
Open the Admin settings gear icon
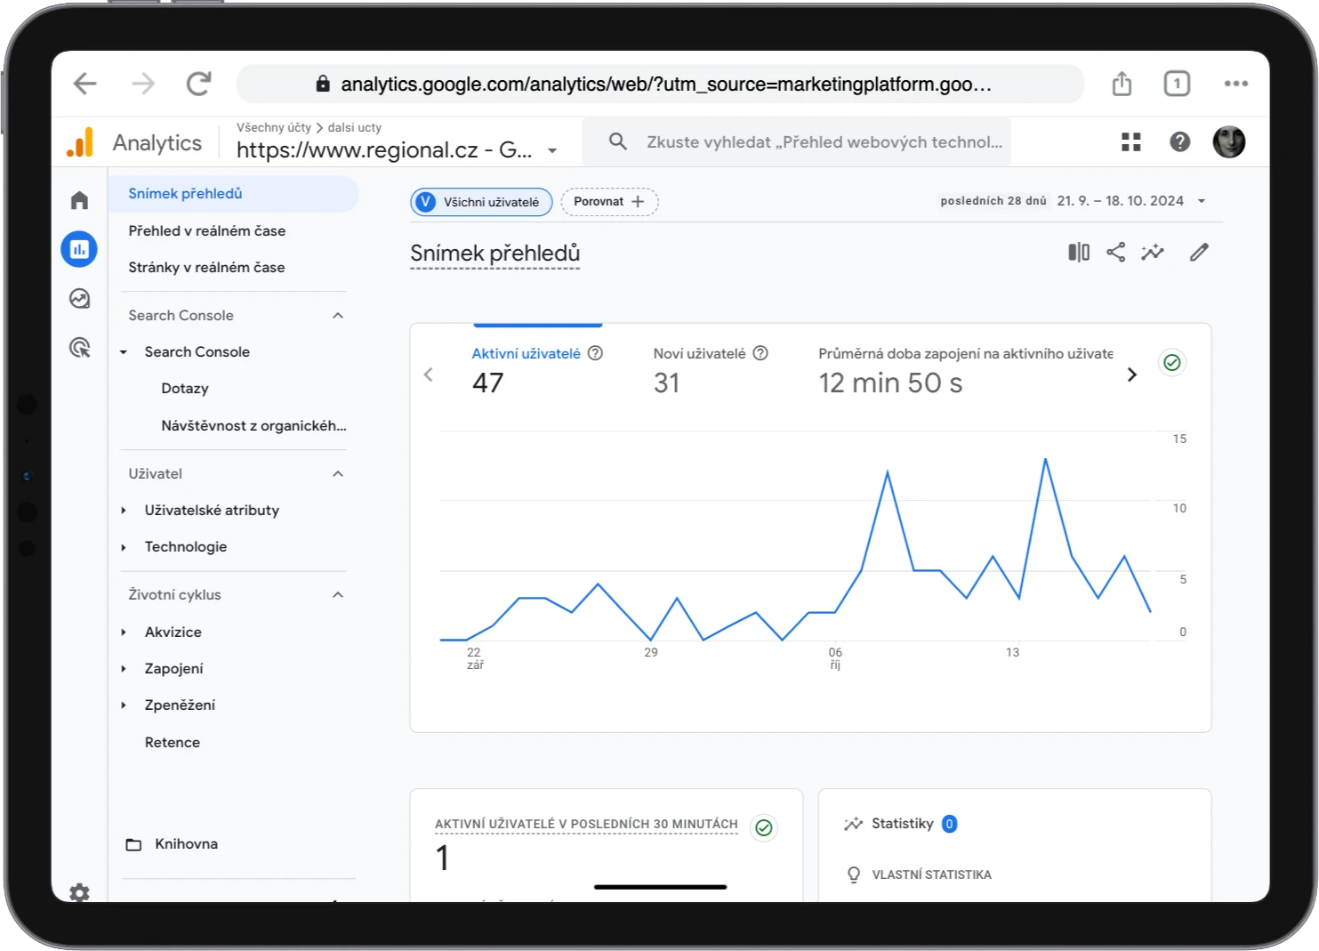coord(79,892)
